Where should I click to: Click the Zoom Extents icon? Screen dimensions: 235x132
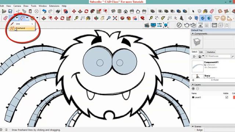(115, 18)
